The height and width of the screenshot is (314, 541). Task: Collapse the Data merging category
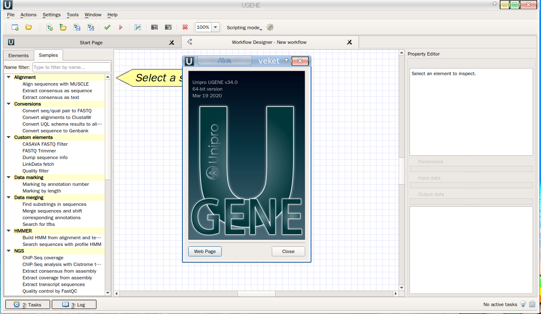click(8, 198)
